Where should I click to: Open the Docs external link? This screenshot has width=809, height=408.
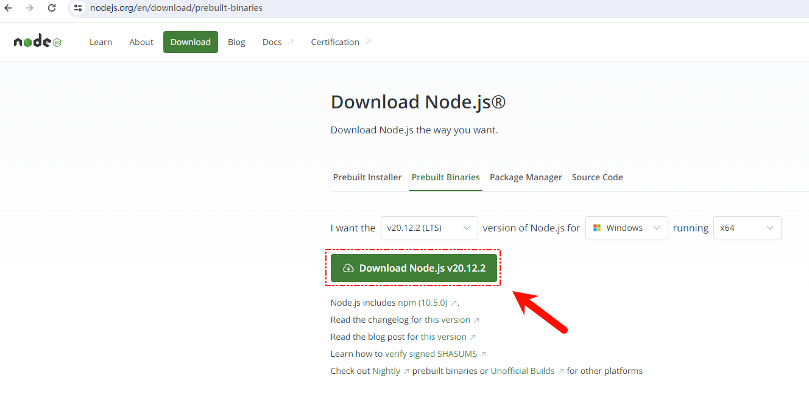[278, 42]
